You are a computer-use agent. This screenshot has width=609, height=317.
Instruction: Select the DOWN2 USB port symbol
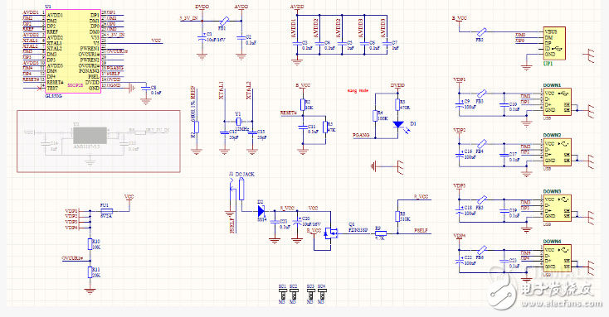coord(557,152)
